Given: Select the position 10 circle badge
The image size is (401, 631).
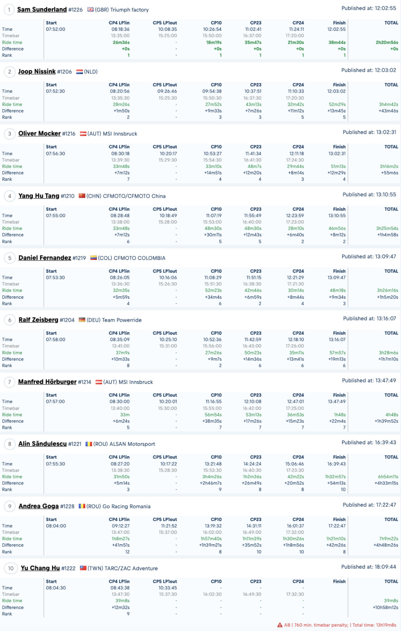Looking at the screenshot, I should point(11,568).
